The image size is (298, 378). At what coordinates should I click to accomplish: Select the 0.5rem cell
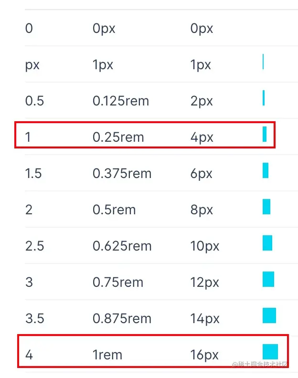114,210
